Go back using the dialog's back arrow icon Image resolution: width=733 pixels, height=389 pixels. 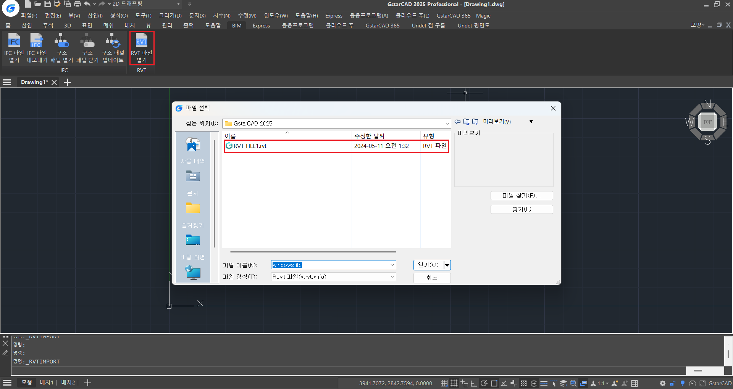coord(457,122)
